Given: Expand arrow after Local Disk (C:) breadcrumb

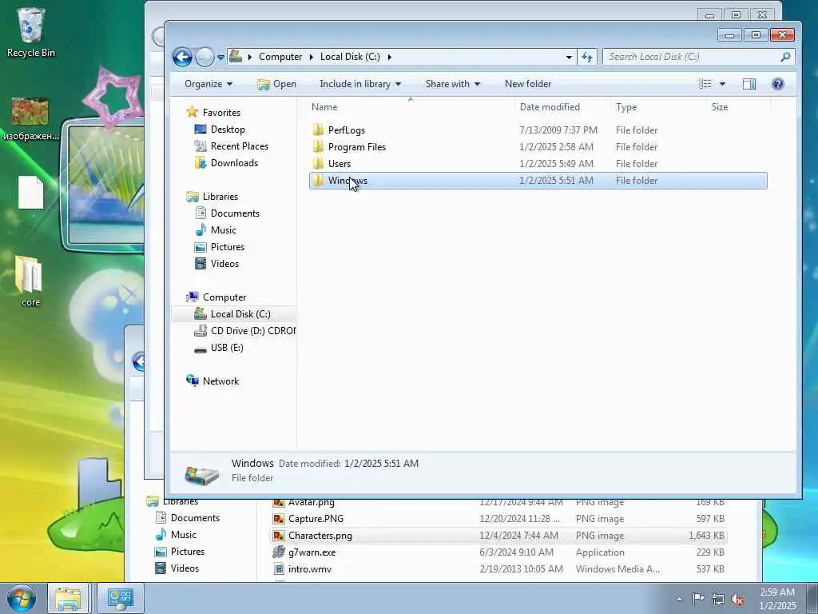Looking at the screenshot, I should coord(389,57).
